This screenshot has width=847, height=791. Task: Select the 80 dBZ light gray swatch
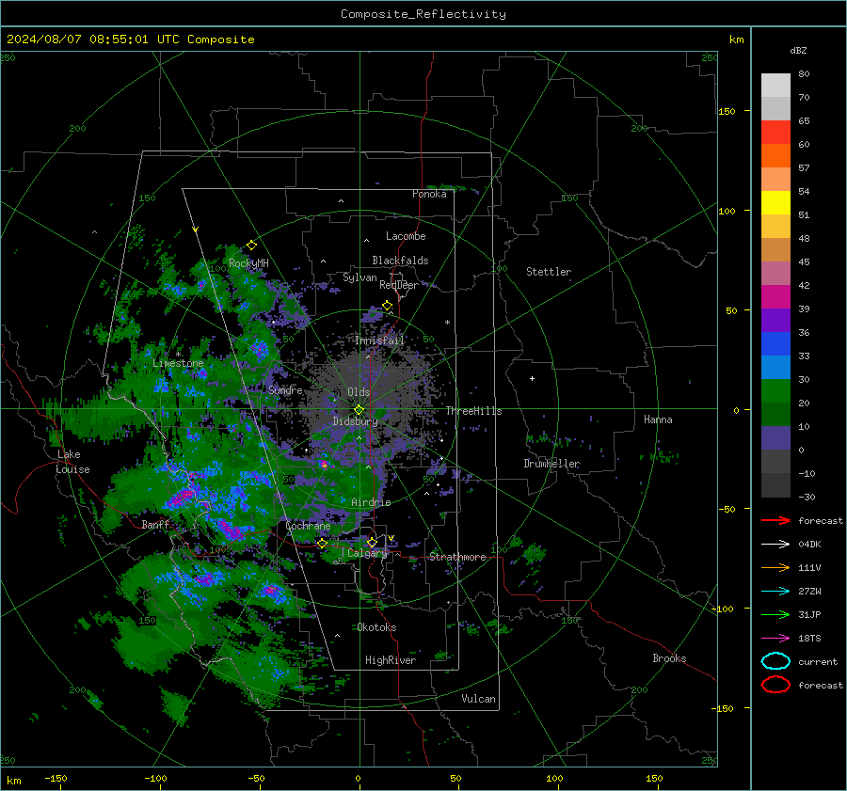[x=775, y=85]
